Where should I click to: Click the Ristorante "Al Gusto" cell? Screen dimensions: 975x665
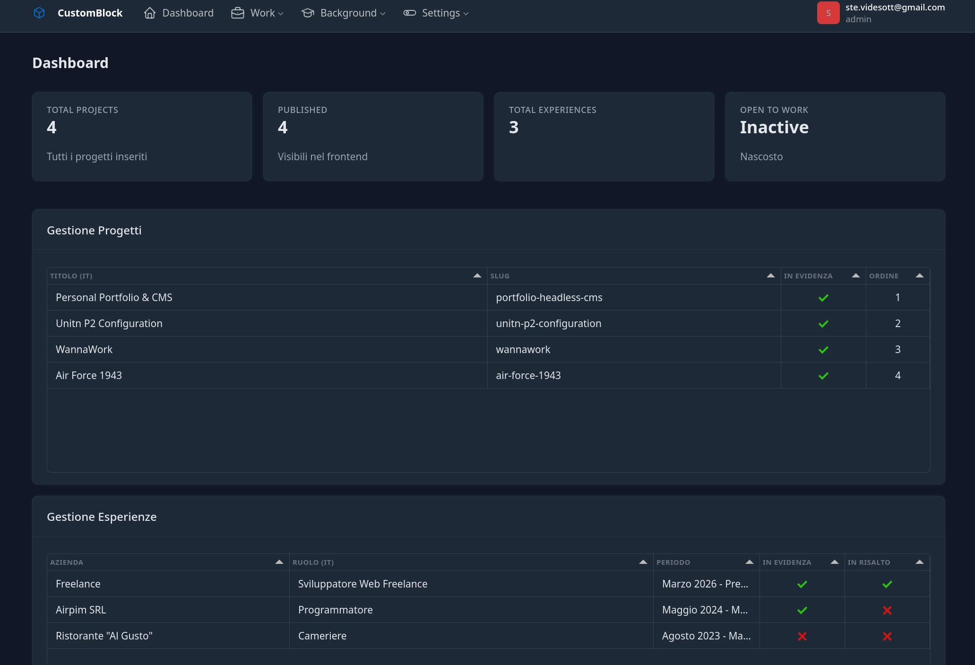tap(168, 636)
